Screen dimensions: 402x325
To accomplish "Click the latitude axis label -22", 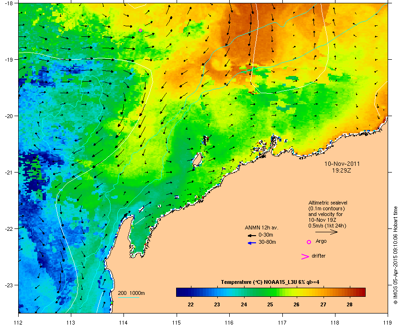I will pos(9,229).
